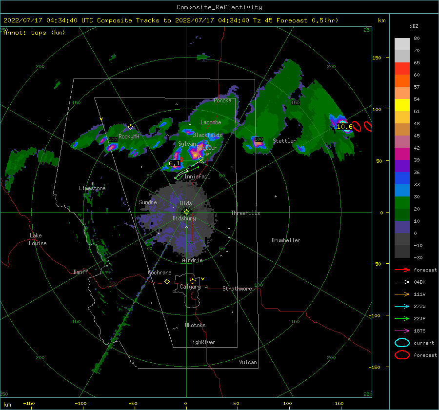Pick the magenta 39-42 dBZ swatch
This screenshot has width=439, height=410.
click(x=402, y=154)
